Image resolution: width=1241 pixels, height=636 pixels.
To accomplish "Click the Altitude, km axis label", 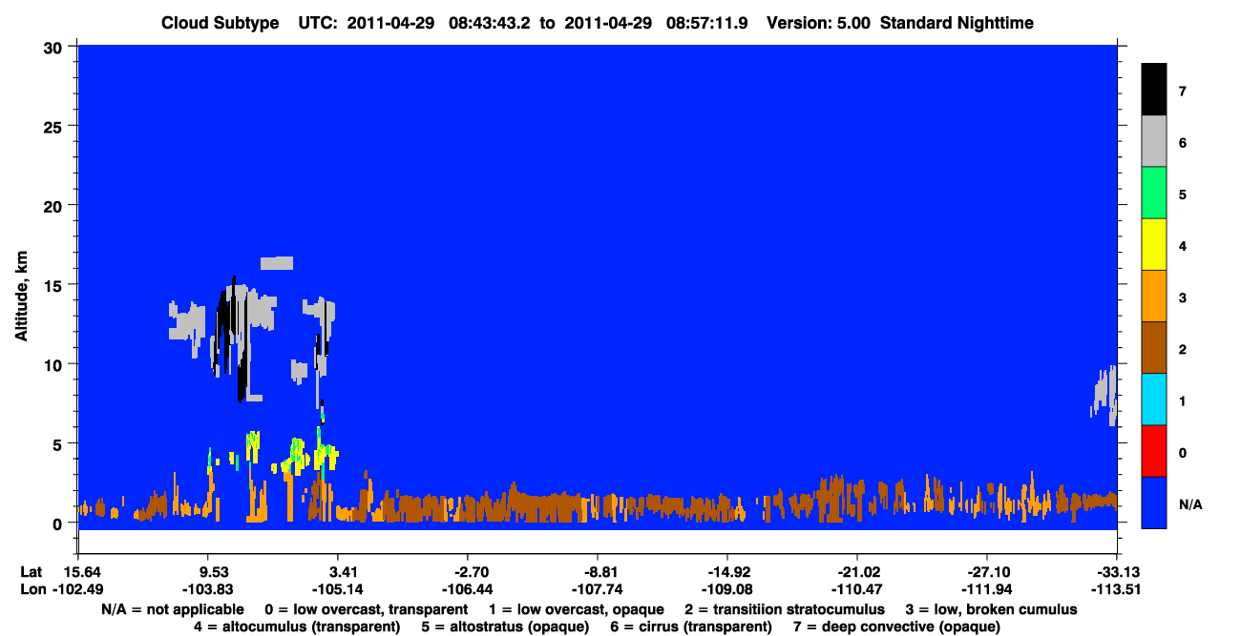I will 21,290.
